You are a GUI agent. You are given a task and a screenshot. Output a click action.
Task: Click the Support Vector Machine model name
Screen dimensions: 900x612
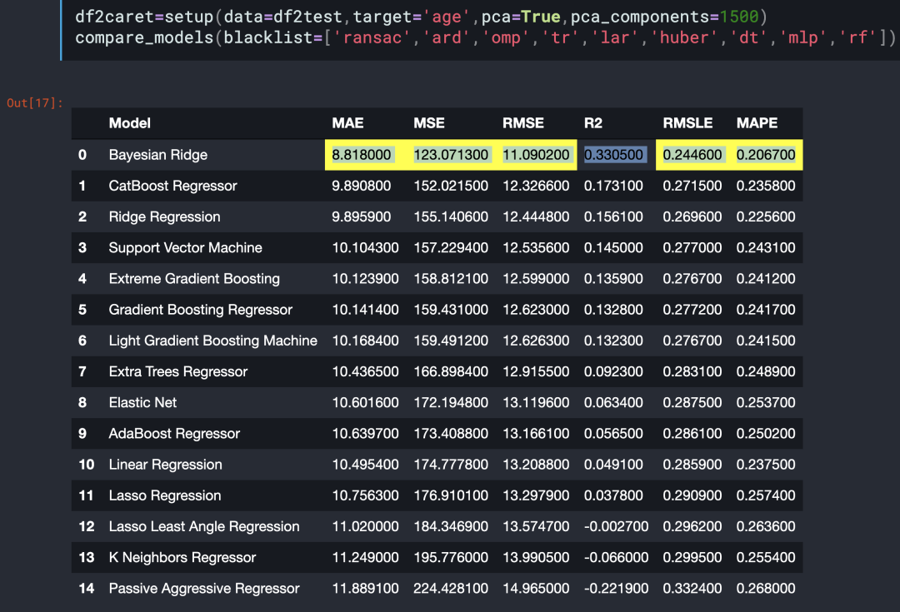tap(185, 248)
